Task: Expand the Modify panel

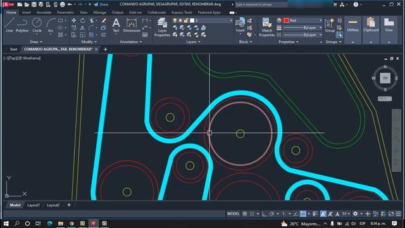Action: coord(89,42)
